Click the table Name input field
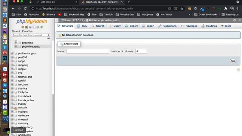The image size is (242, 136). (x=88, y=51)
